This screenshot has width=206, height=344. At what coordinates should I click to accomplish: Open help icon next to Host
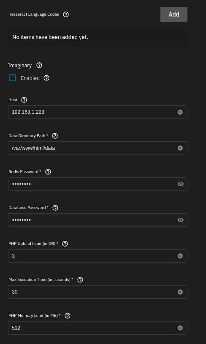pyautogui.click(x=24, y=100)
